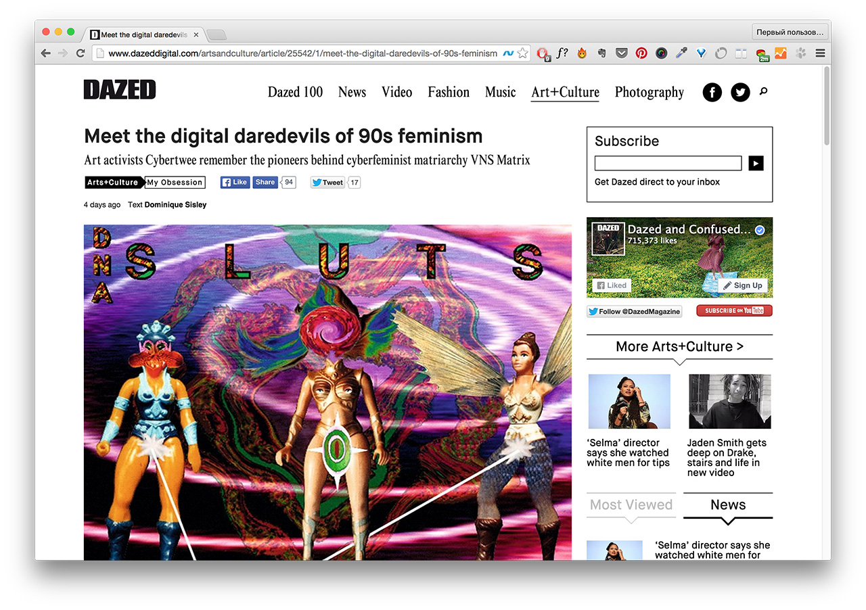Screen dimensions: 866x610
Task: Submit the Subscribe form arrow button
Action: pos(756,163)
